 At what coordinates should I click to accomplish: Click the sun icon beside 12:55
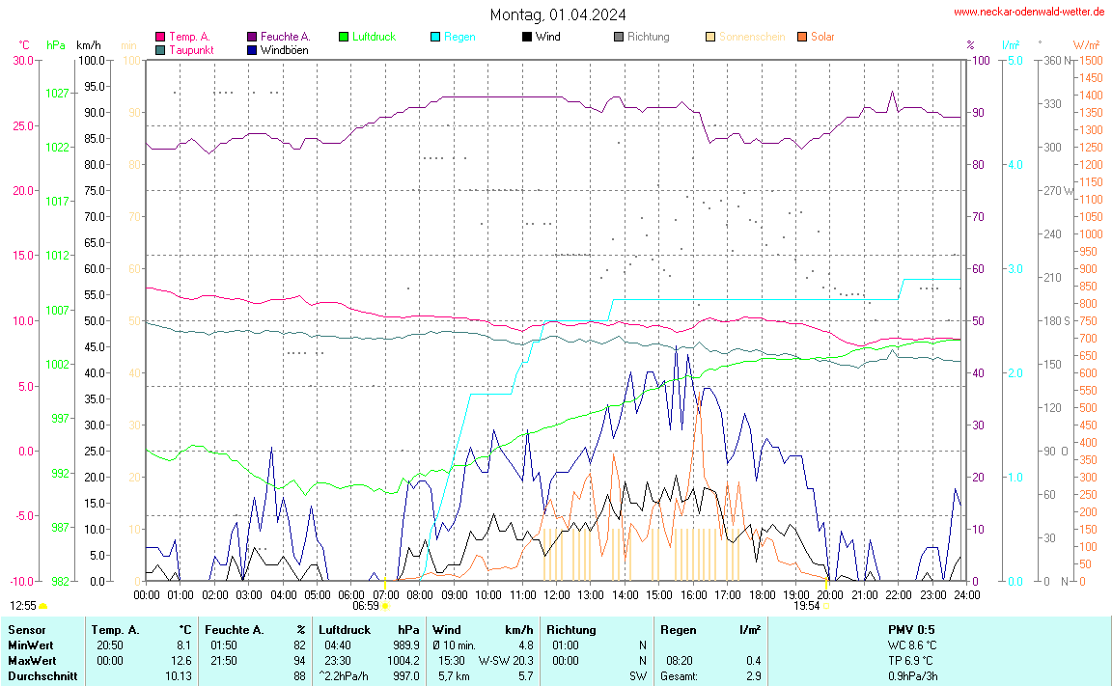tap(43, 606)
